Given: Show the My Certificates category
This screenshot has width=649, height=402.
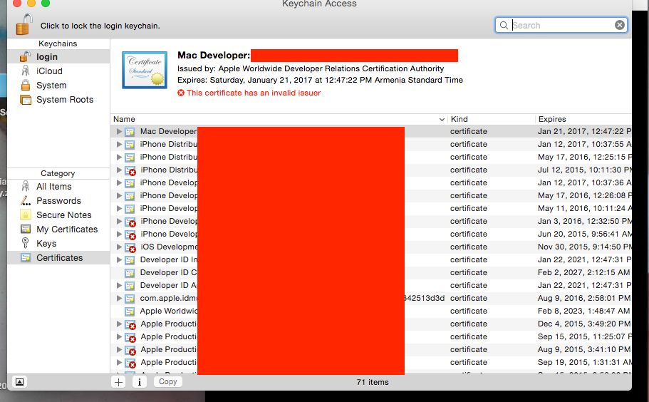Looking at the screenshot, I should coord(58,230).
